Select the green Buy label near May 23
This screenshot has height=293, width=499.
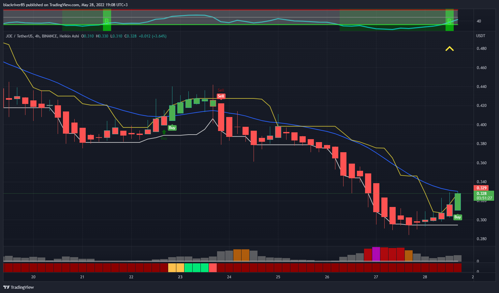pos(172,128)
